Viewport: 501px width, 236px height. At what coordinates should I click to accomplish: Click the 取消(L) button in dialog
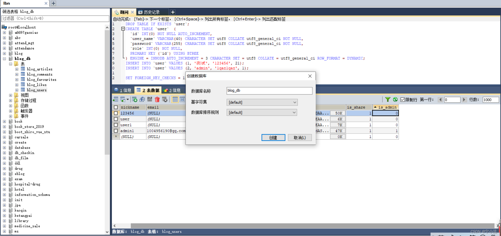(300, 137)
